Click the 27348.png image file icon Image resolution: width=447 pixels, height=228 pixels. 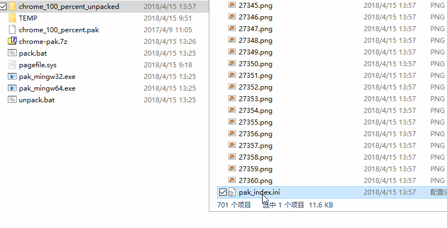tap(232, 40)
